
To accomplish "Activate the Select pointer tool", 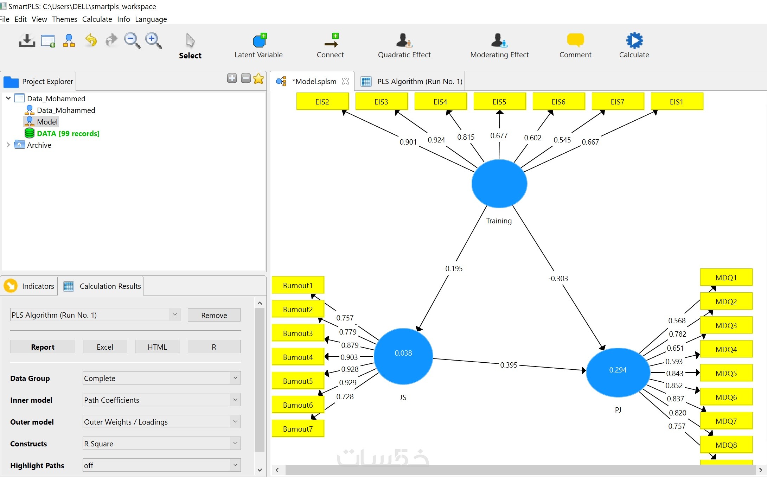I will coord(190,46).
